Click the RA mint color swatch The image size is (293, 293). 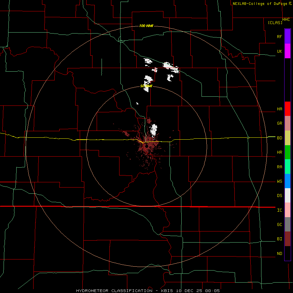pos(287,167)
